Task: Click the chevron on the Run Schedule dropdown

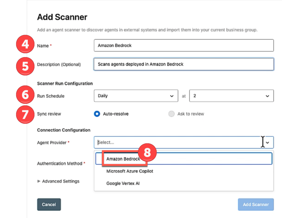Action: coord(172,96)
